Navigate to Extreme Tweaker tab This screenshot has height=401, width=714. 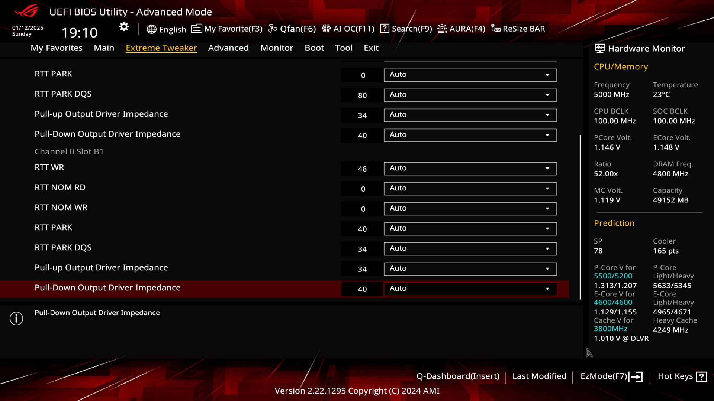[161, 48]
